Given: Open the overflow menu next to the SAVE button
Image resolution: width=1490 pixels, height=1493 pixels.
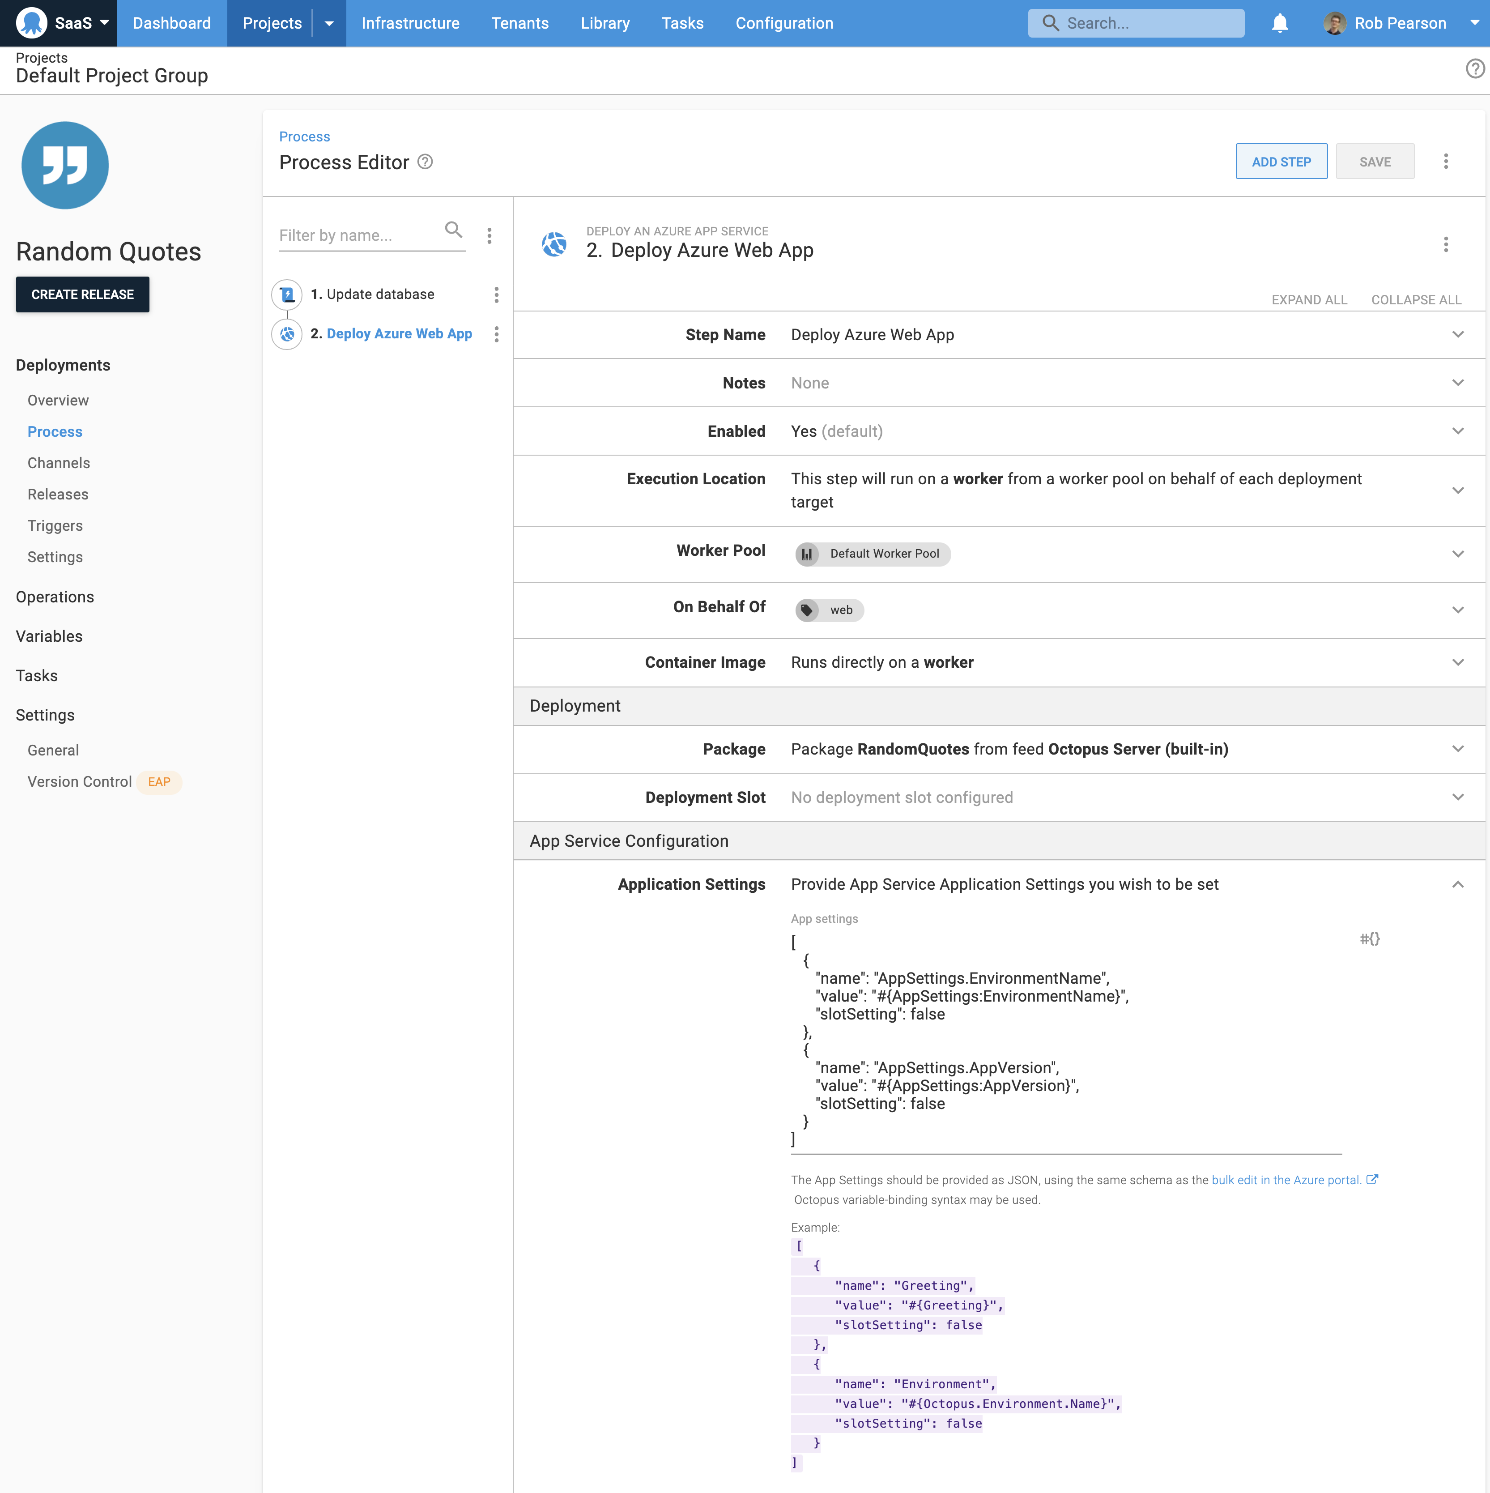Looking at the screenshot, I should pyautogui.click(x=1446, y=161).
